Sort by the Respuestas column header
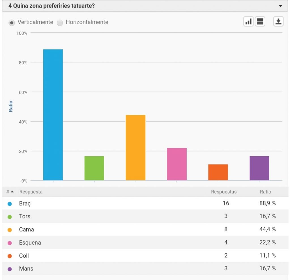290x280 pixels. pyautogui.click(x=224, y=192)
